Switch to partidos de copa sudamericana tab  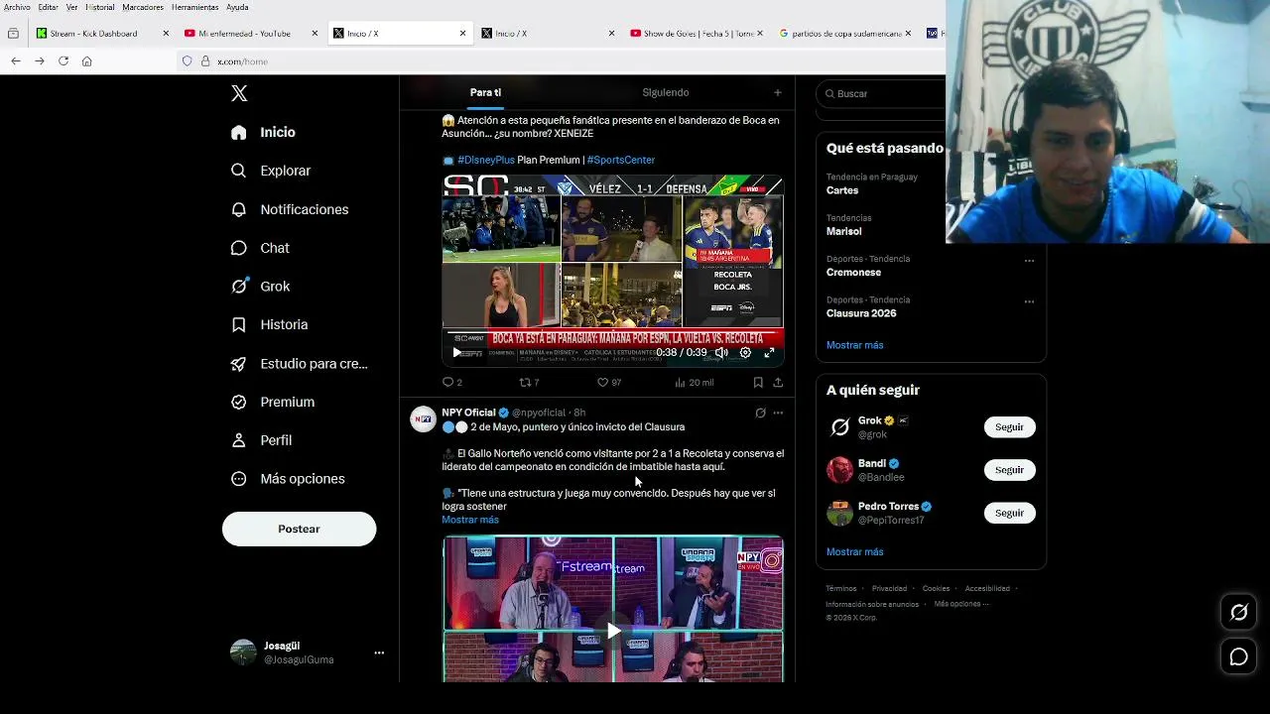click(x=846, y=34)
